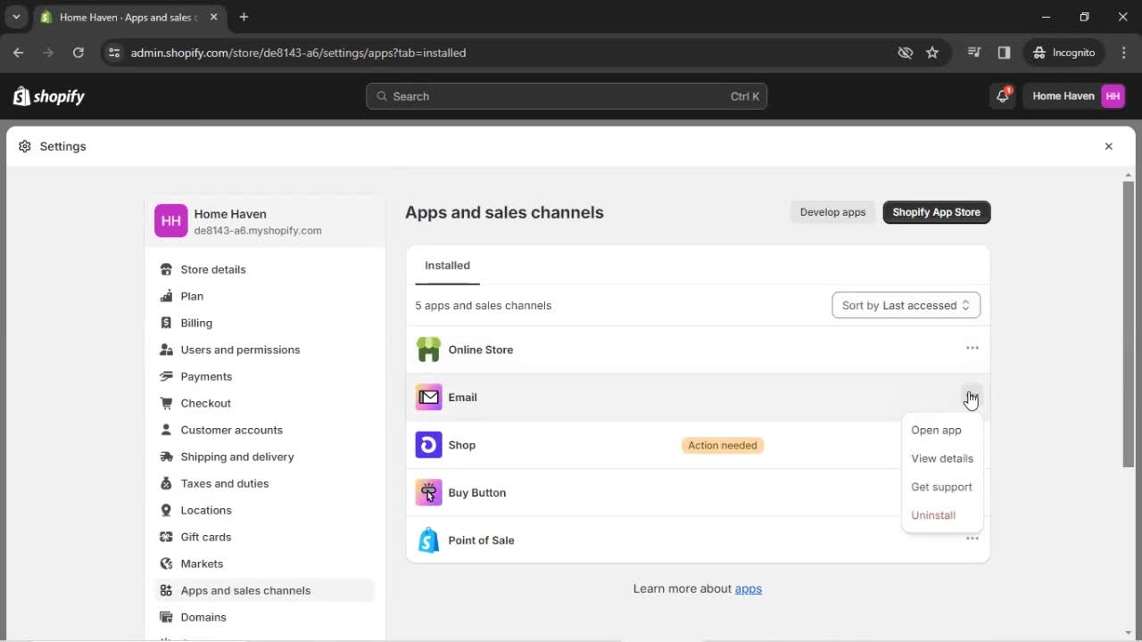Switch to the Installed tab
This screenshot has height=642, width=1142.
447,266
